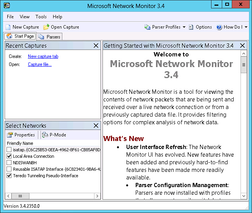
Task: Click the User Interface Refresh bullet heading
Action: [156, 147]
